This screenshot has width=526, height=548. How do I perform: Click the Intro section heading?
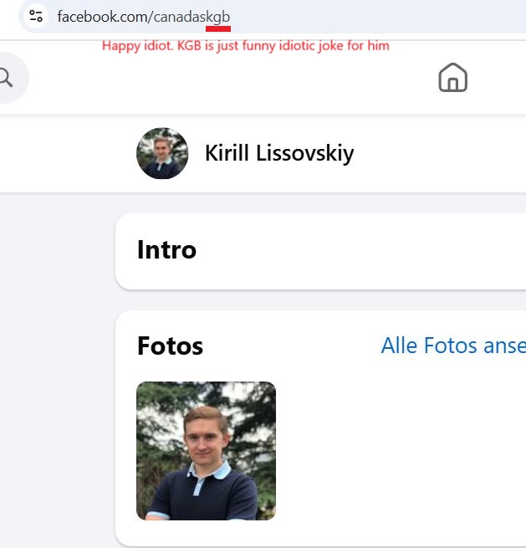(166, 250)
